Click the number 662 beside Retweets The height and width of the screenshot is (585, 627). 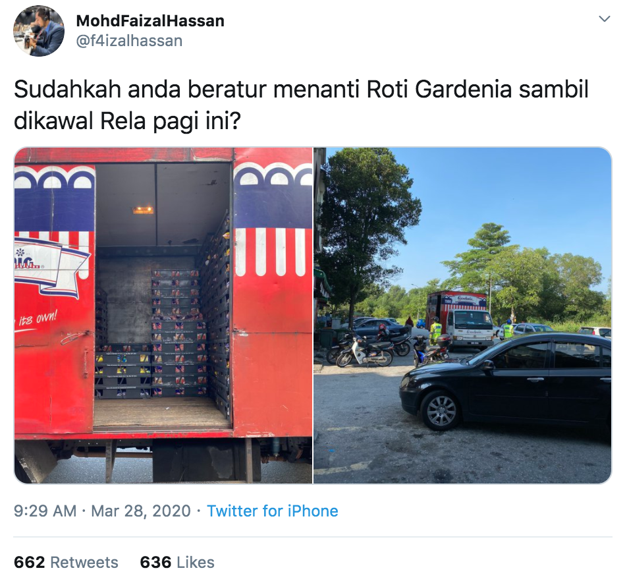tap(29, 562)
